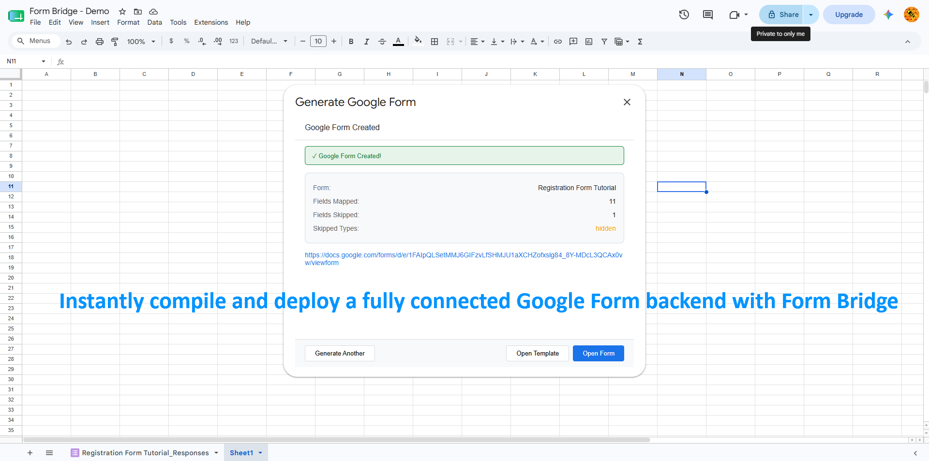Viewport: 929px width, 461px height.
Task: Create a filter with funnel icon
Action: pyautogui.click(x=604, y=42)
